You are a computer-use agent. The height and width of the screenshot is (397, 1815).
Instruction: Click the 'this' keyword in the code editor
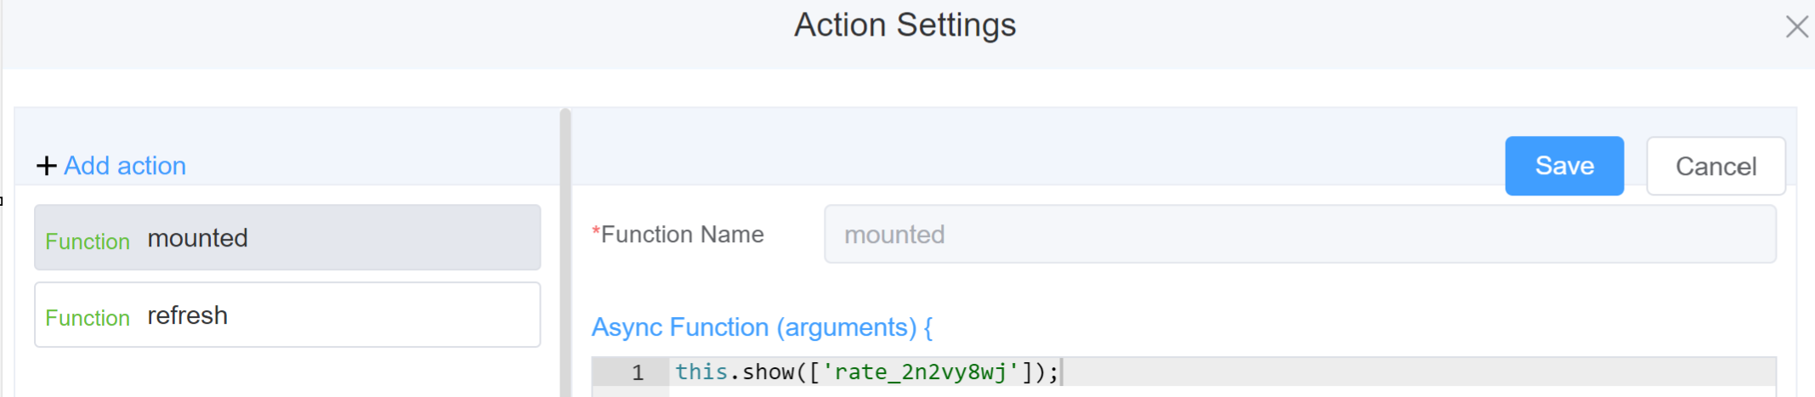(701, 372)
